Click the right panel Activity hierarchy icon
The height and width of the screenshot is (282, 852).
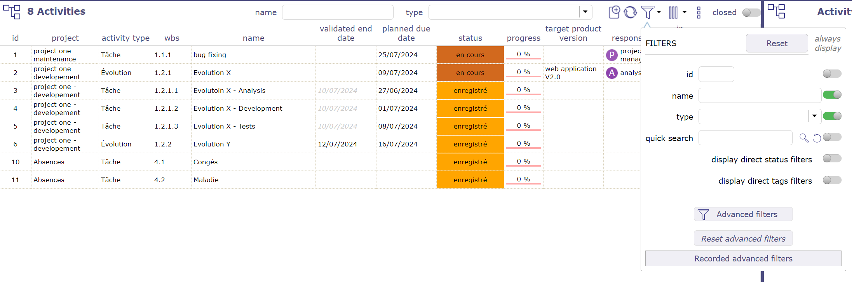776,12
